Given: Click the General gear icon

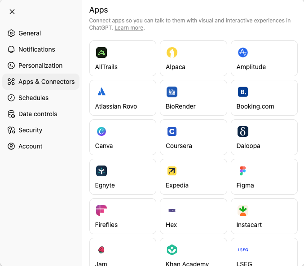Looking at the screenshot, I should pos(11,33).
